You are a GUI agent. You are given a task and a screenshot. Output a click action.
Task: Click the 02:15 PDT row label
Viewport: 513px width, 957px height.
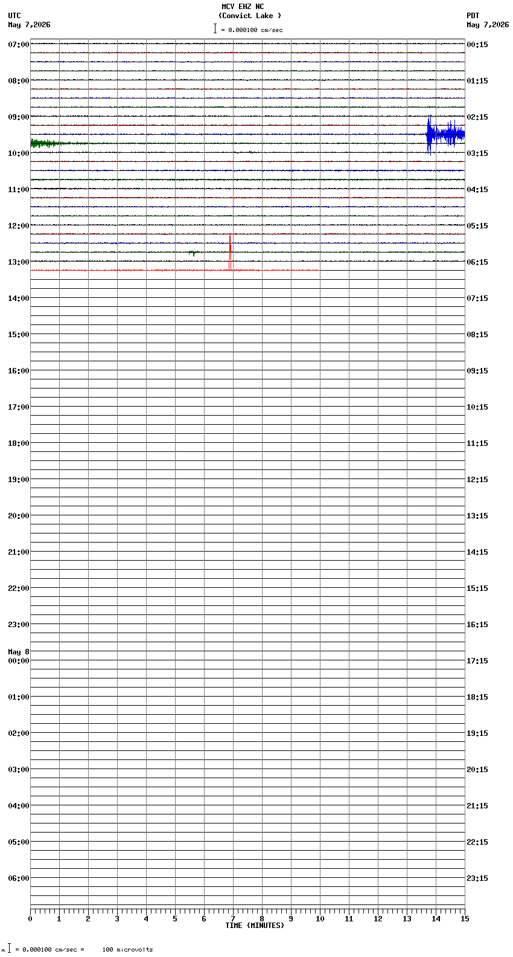[x=477, y=117]
